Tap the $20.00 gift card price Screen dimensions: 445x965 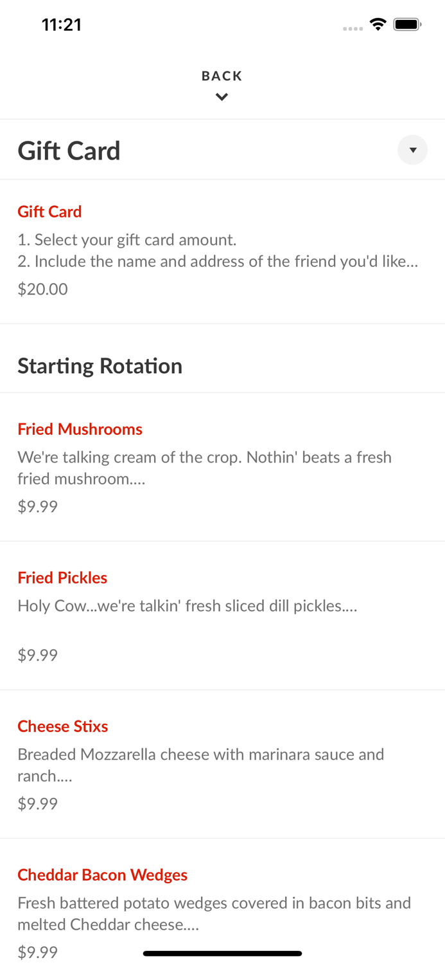coord(42,289)
